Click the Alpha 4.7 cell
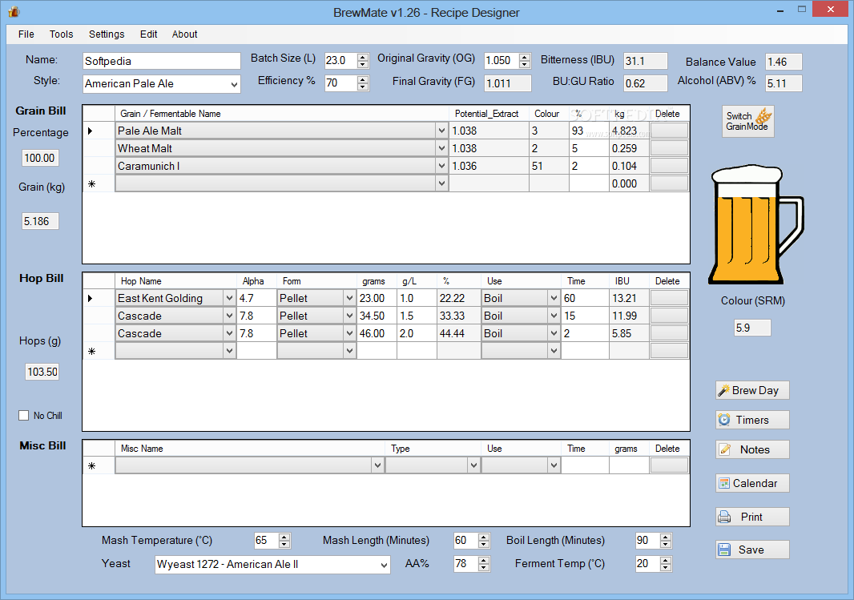The image size is (854, 600). (256, 298)
